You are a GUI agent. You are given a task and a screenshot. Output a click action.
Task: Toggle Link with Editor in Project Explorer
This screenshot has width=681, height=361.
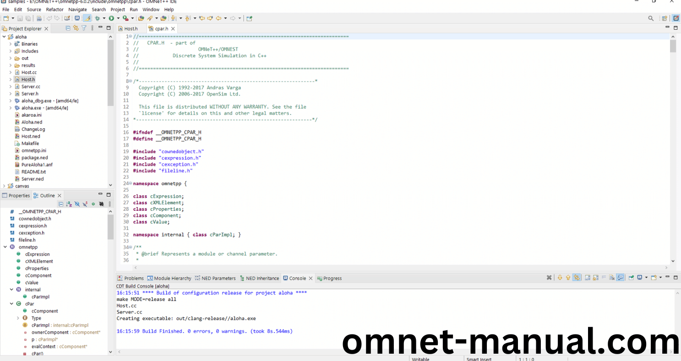pyautogui.click(x=76, y=28)
